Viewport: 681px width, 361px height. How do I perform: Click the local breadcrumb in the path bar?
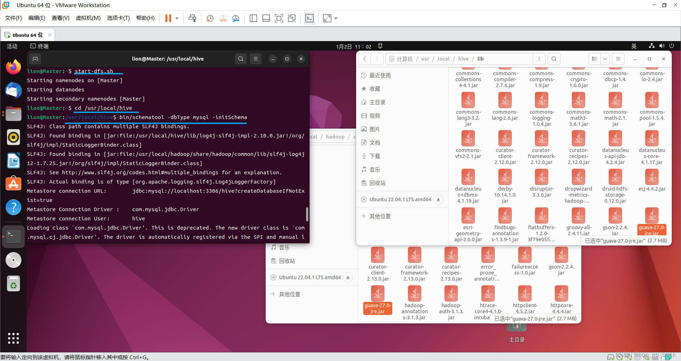pyautogui.click(x=443, y=59)
